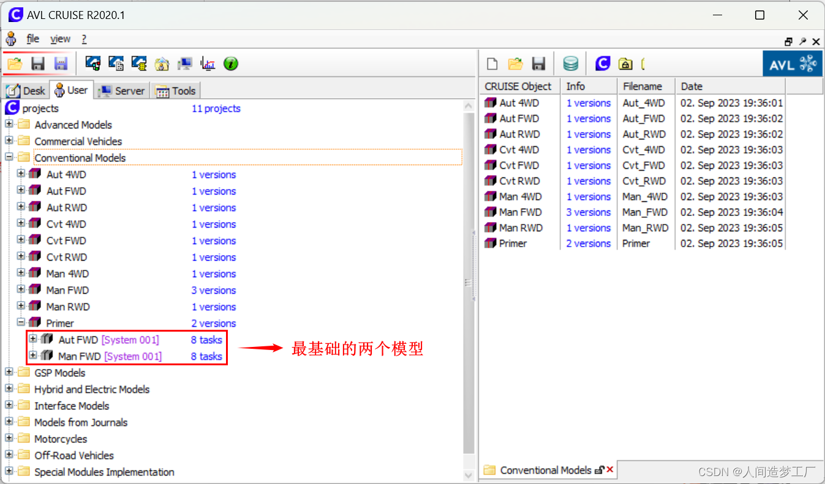Image resolution: width=825 pixels, height=484 pixels.
Task: Click the result chart toolbar icon
Action: (x=208, y=63)
